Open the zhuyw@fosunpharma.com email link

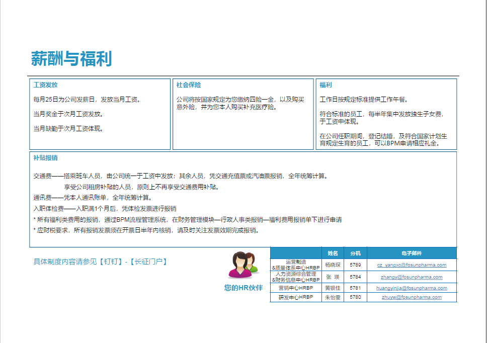[x=412, y=297]
